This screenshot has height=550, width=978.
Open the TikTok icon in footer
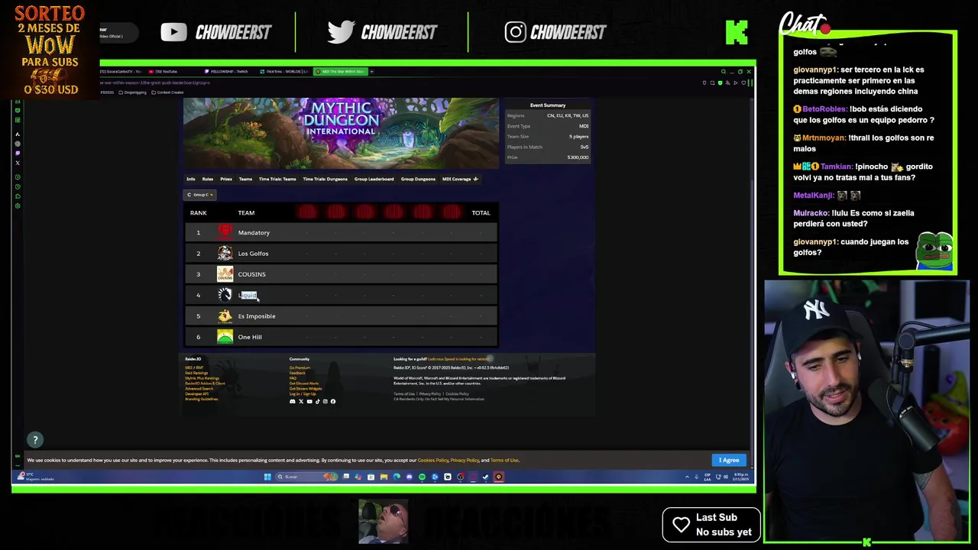(318, 401)
